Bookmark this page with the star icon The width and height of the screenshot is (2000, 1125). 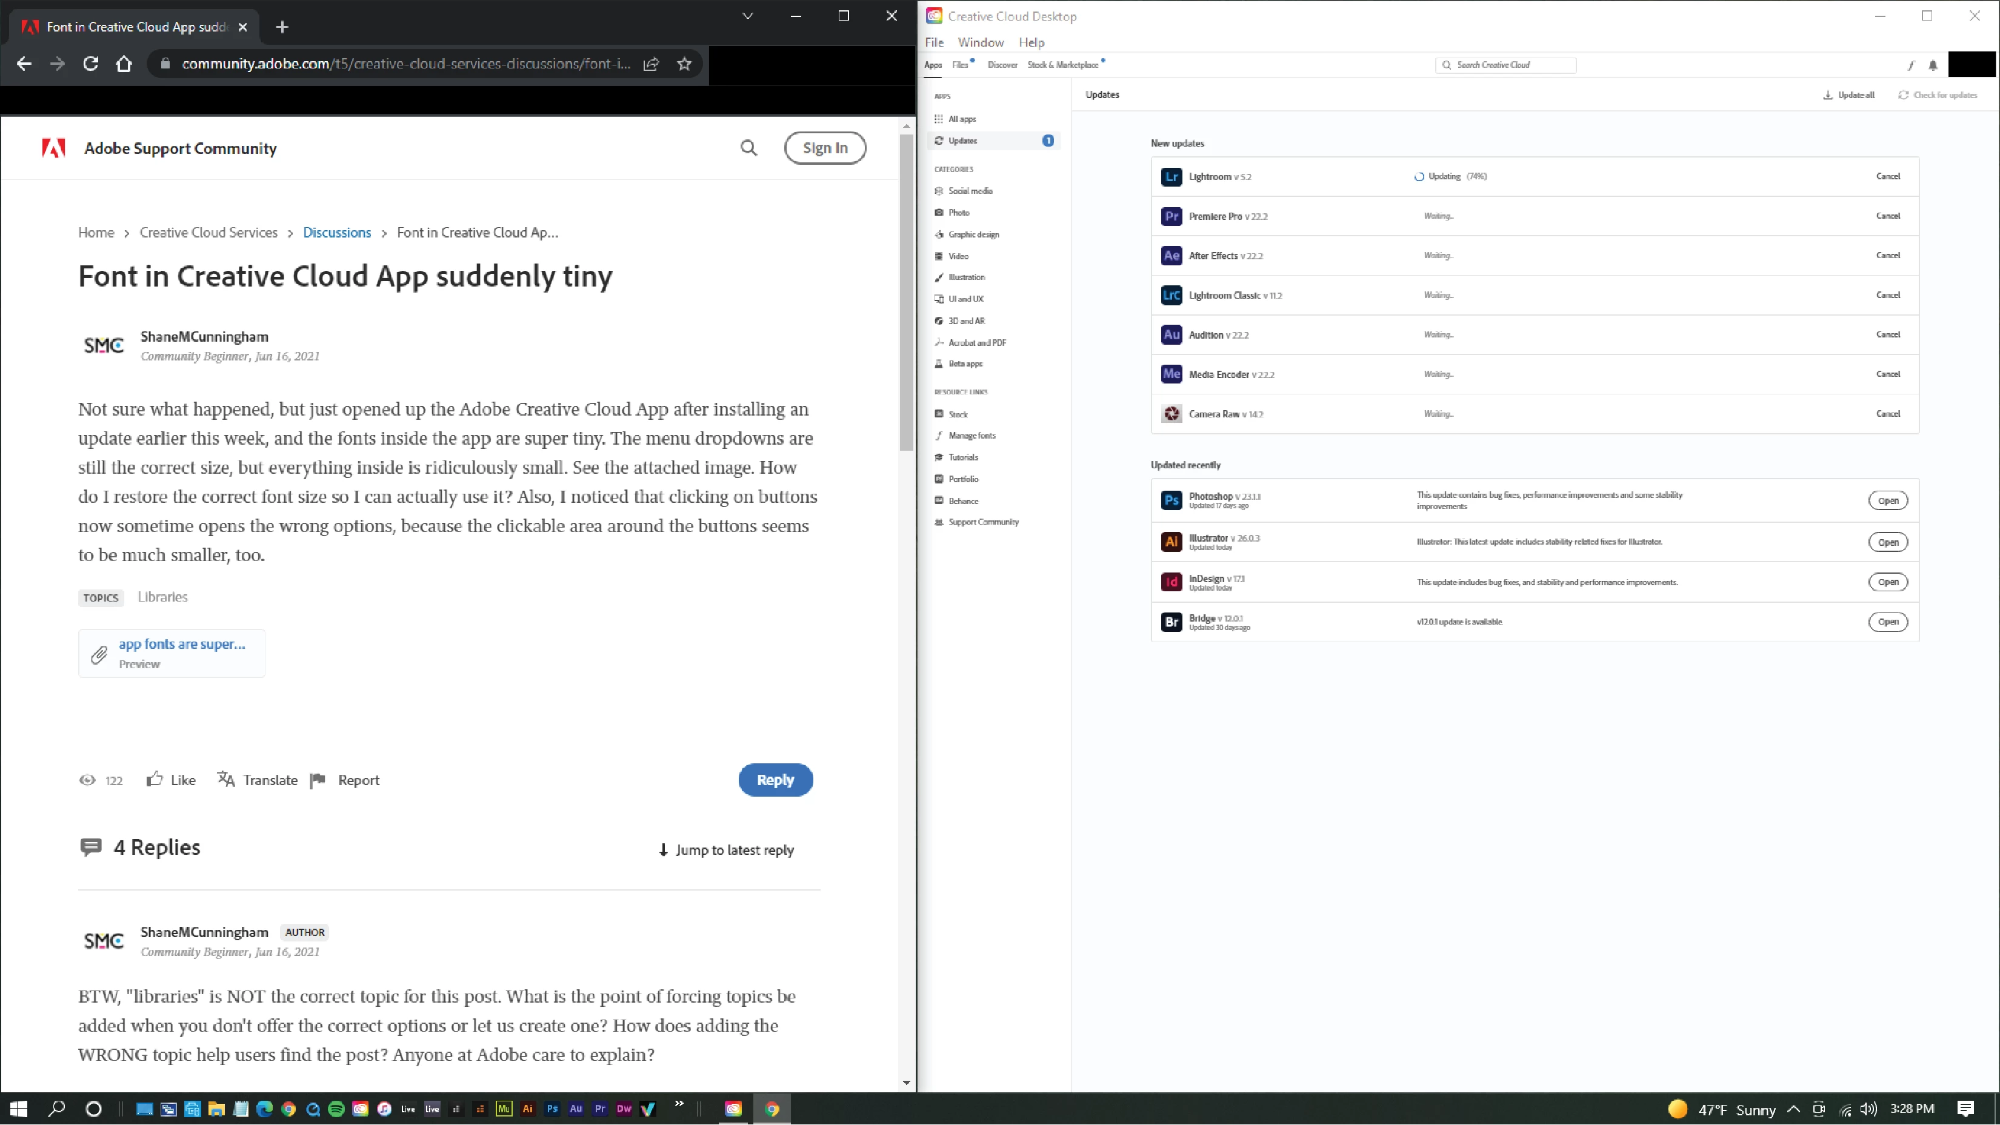(x=684, y=64)
